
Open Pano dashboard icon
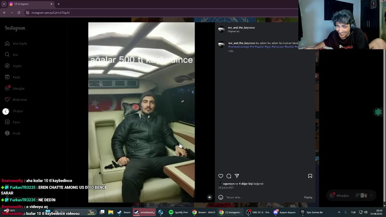click(x=7, y=122)
